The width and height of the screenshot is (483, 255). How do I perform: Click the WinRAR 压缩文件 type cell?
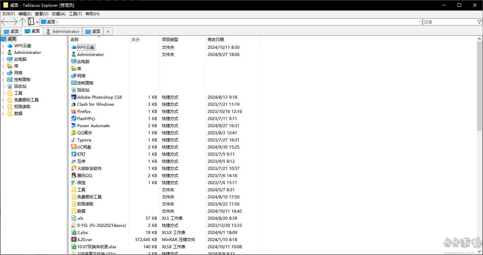click(178, 240)
